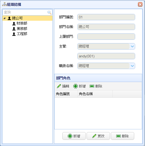Click the organization chart icon in the title
This screenshot has width=145, height=146.
click(x=4, y=5)
